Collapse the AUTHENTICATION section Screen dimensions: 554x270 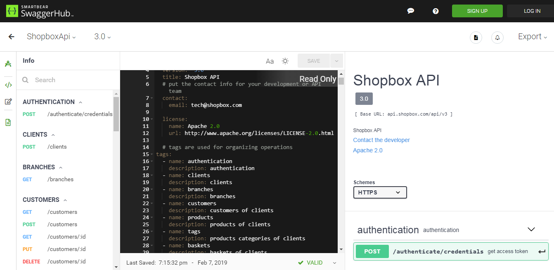(x=80, y=102)
